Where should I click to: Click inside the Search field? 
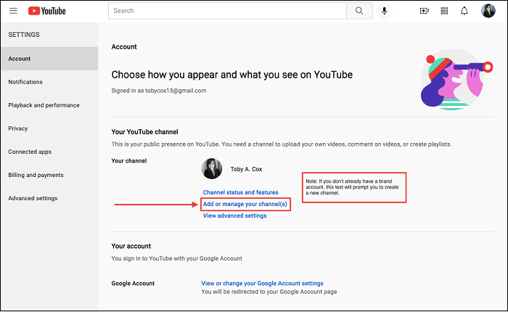coord(226,11)
